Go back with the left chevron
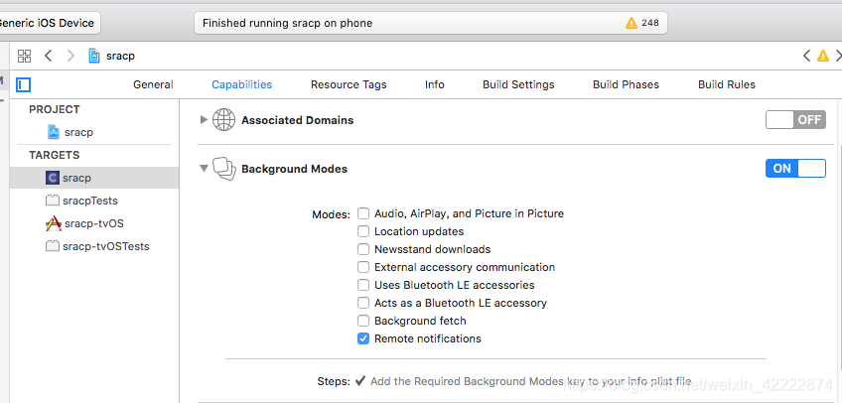Image resolution: width=842 pixels, height=403 pixels. point(49,56)
